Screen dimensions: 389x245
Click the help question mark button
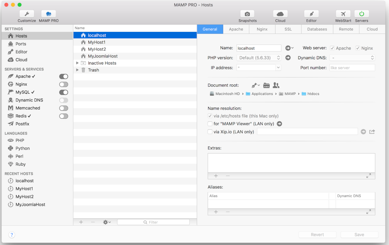pyautogui.click(x=12, y=235)
